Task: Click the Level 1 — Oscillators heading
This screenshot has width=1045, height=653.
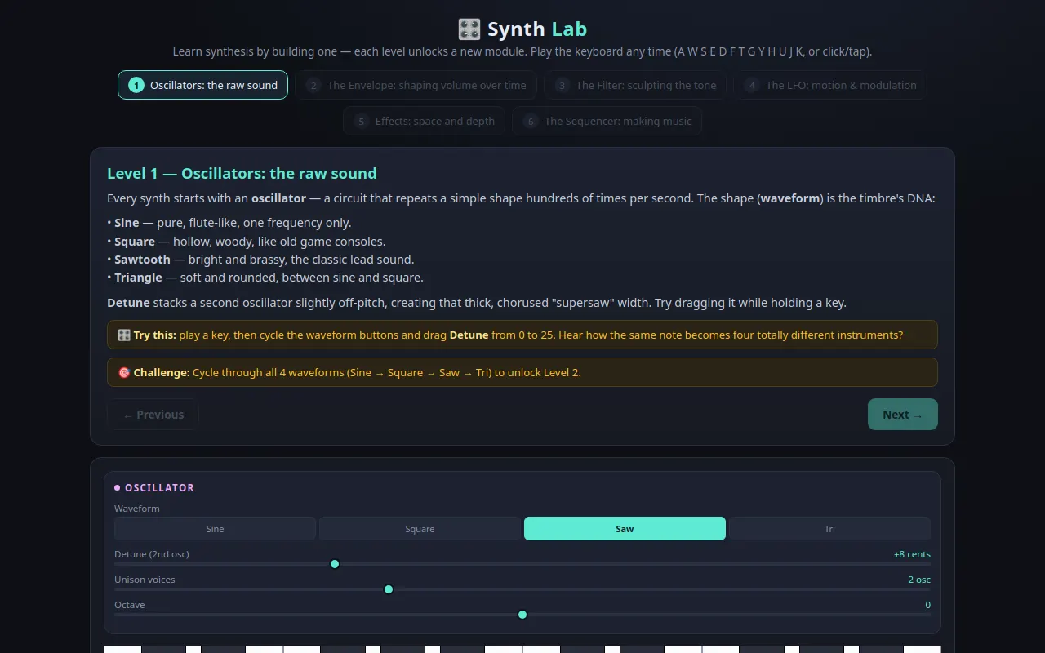Action: [x=242, y=173]
